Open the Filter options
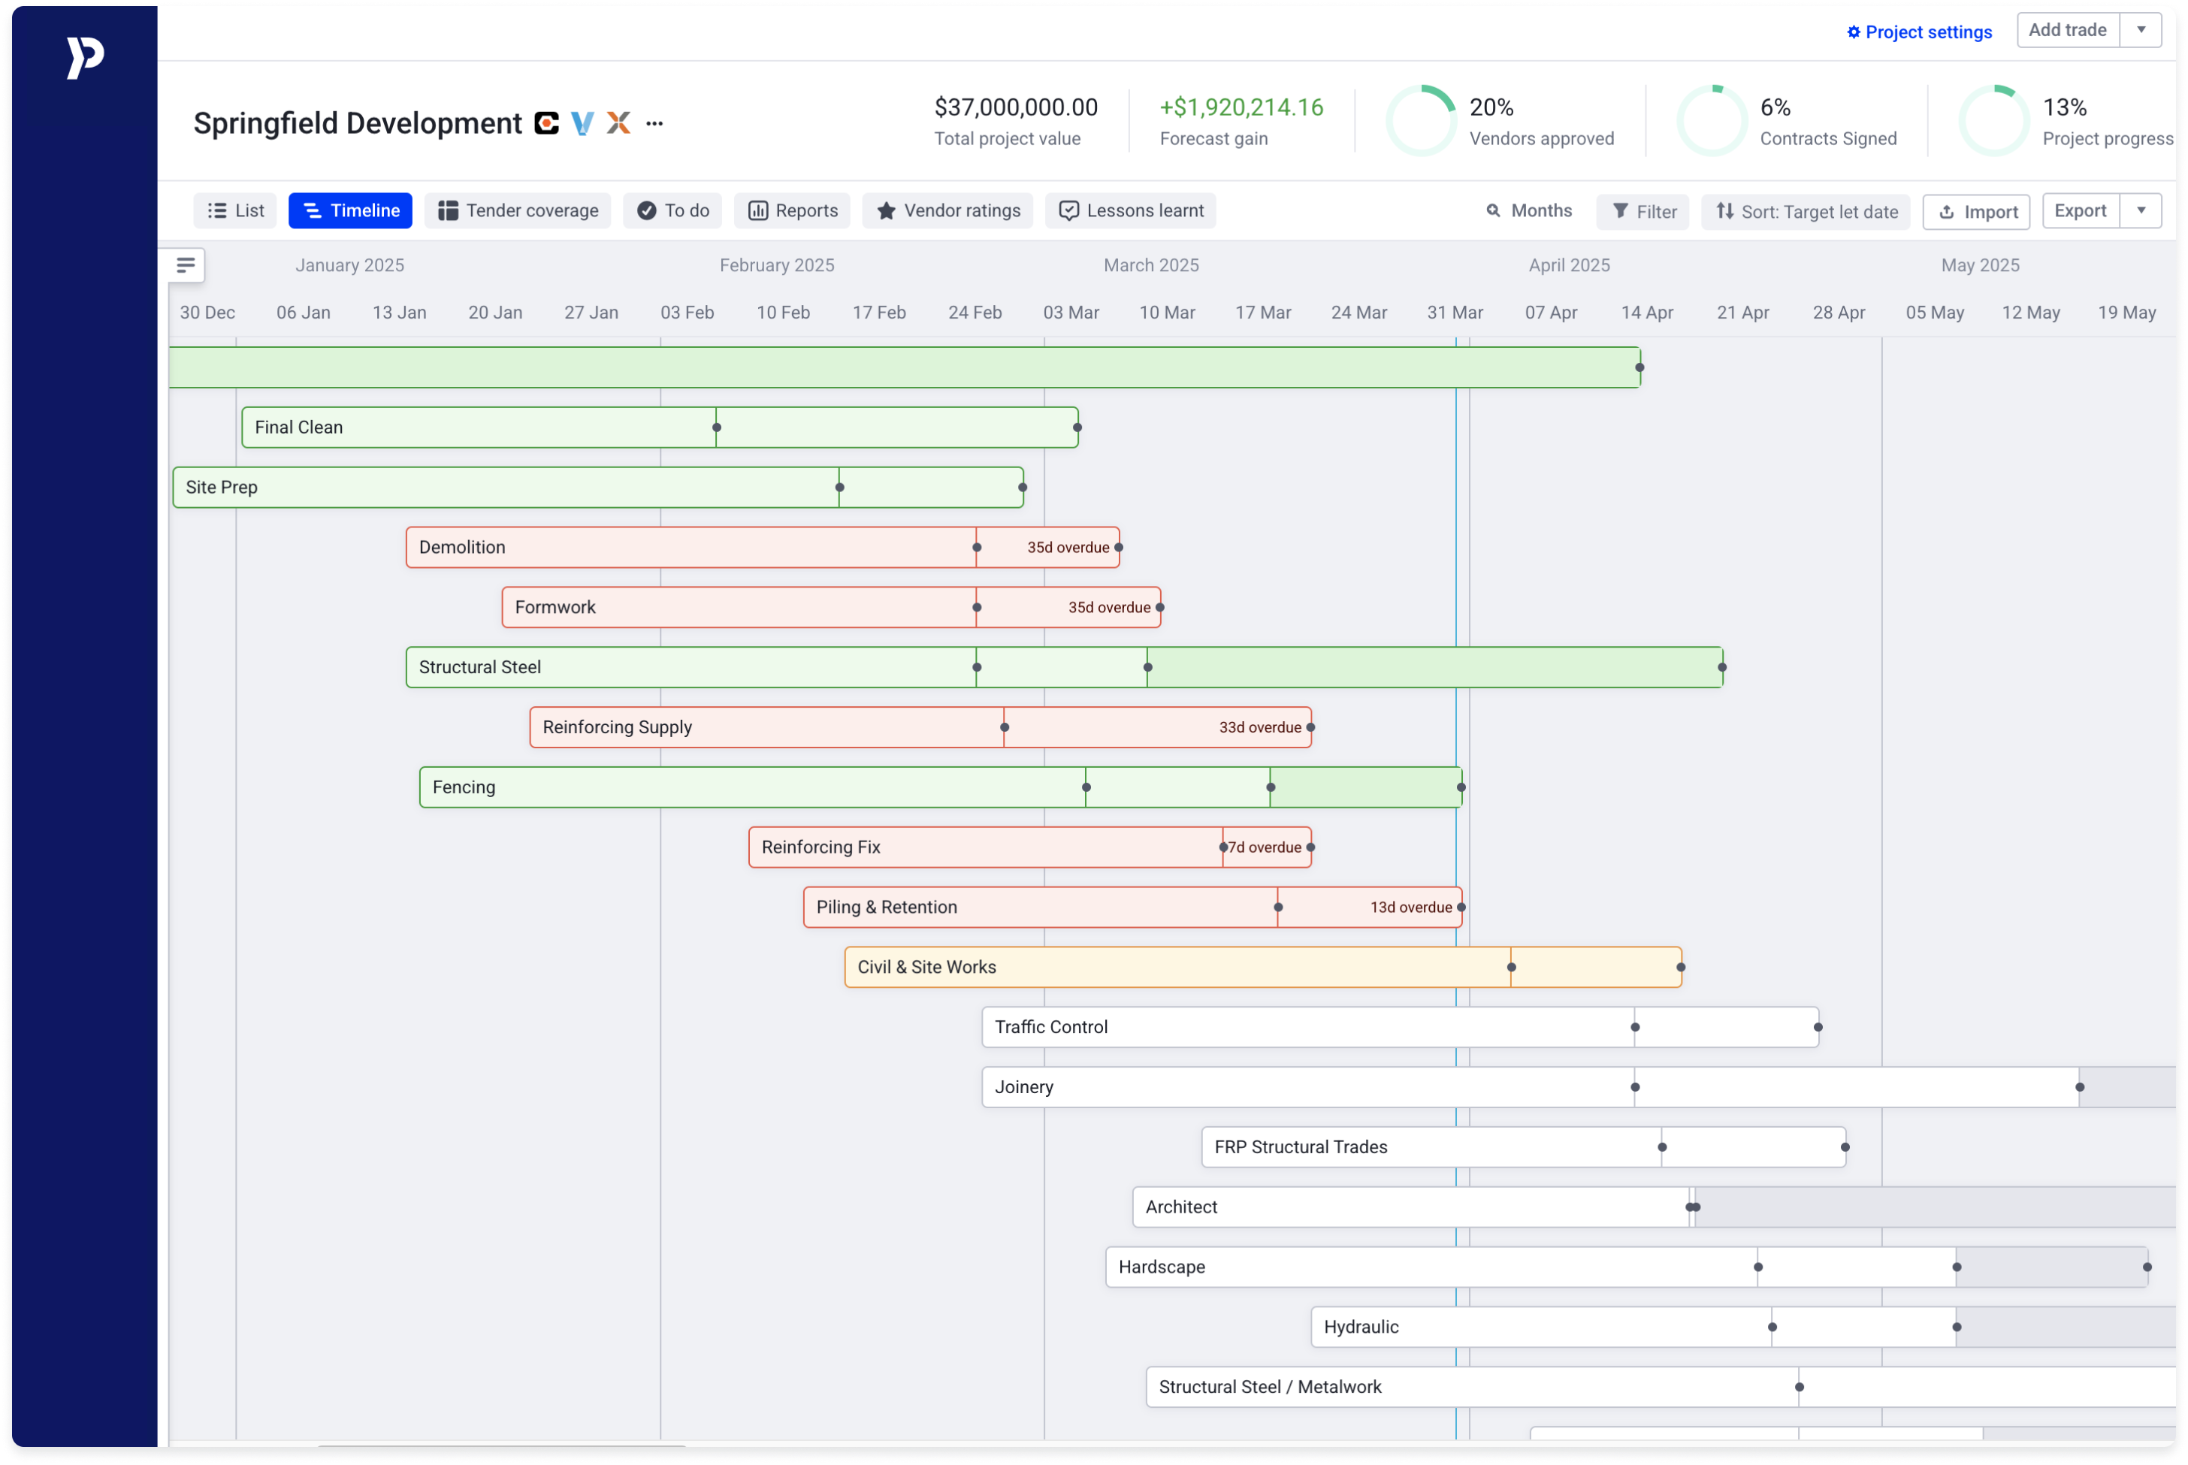This screenshot has width=2188, height=1465. [1643, 212]
